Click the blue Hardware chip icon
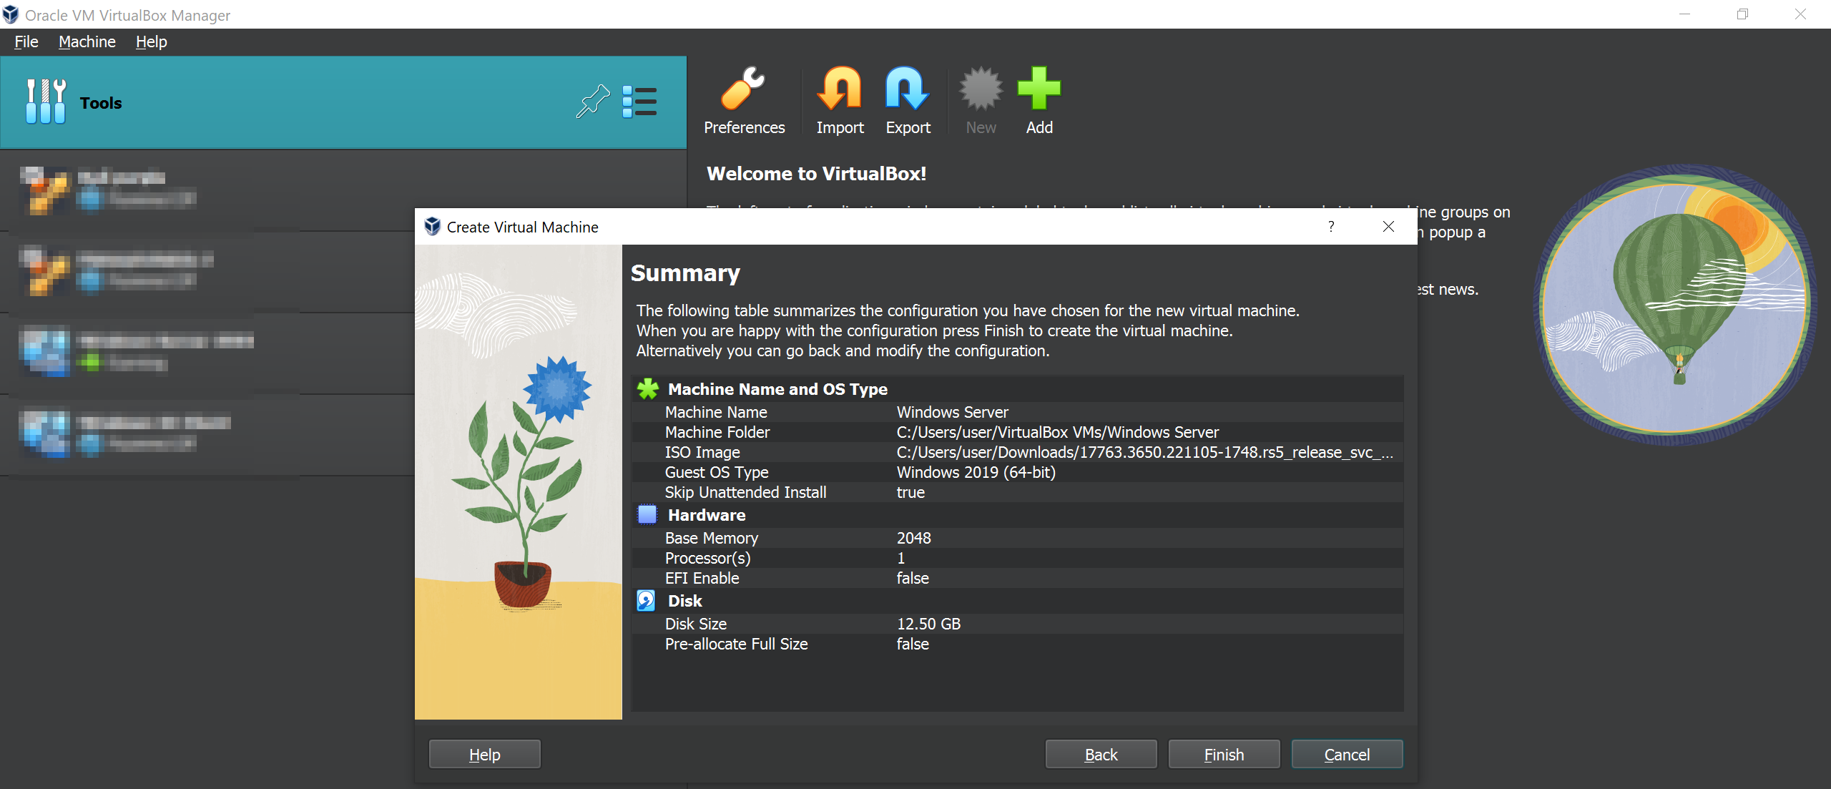Viewport: 1831px width, 789px height. pyautogui.click(x=647, y=515)
